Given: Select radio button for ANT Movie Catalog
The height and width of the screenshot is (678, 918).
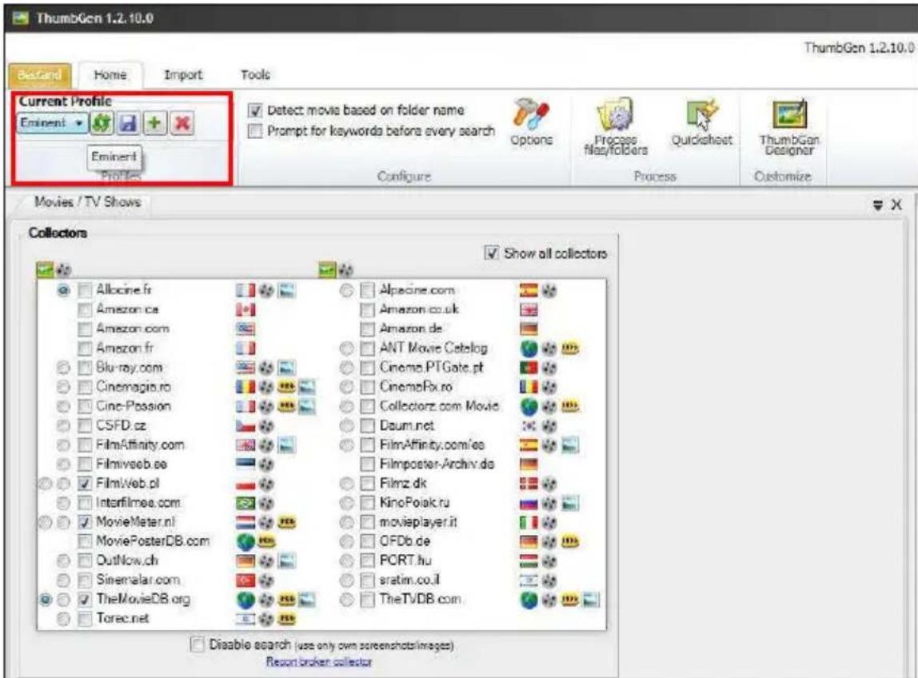Looking at the screenshot, I should [x=346, y=349].
